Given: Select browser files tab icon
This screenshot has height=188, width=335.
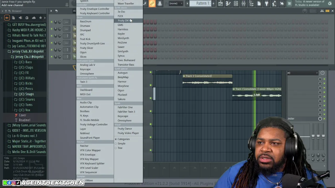Looking at the screenshot, I should (x=13, y=18).
